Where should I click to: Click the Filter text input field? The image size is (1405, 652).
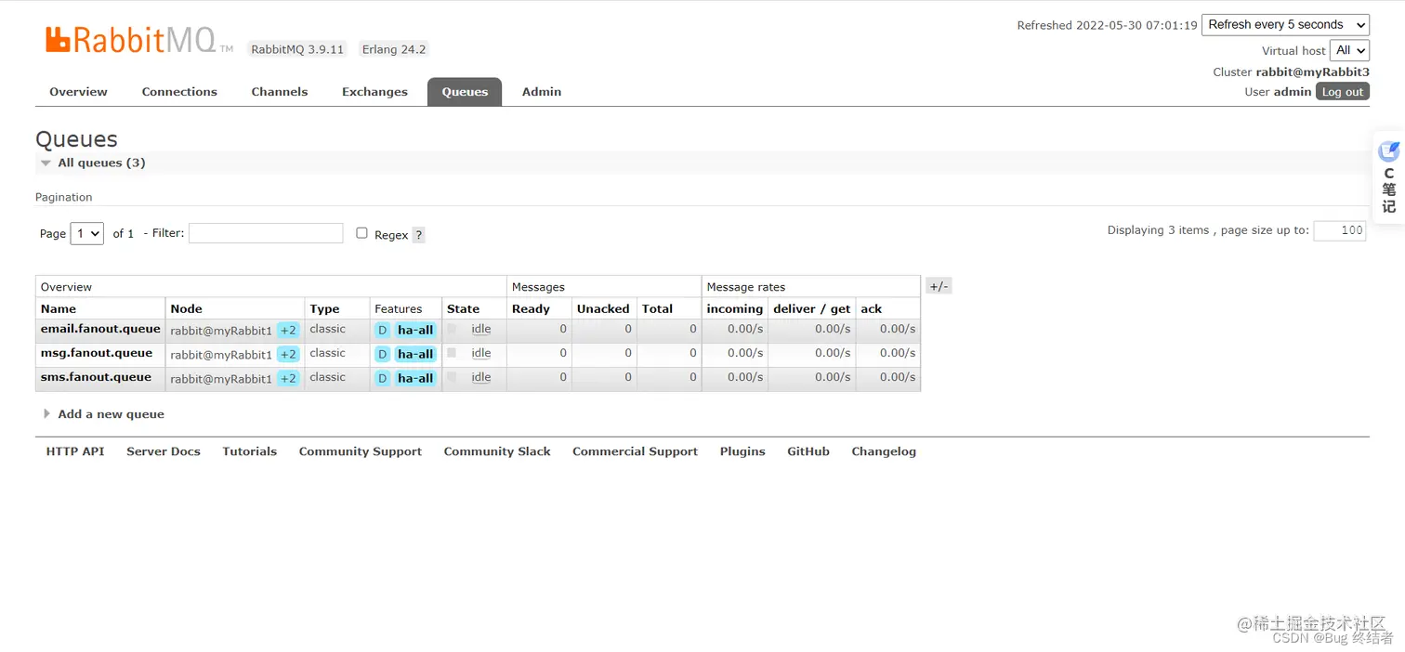tap(266, 233)
